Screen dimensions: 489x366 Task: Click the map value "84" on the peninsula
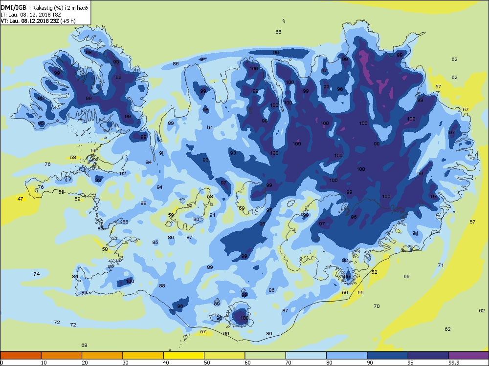tap(75, 276)
